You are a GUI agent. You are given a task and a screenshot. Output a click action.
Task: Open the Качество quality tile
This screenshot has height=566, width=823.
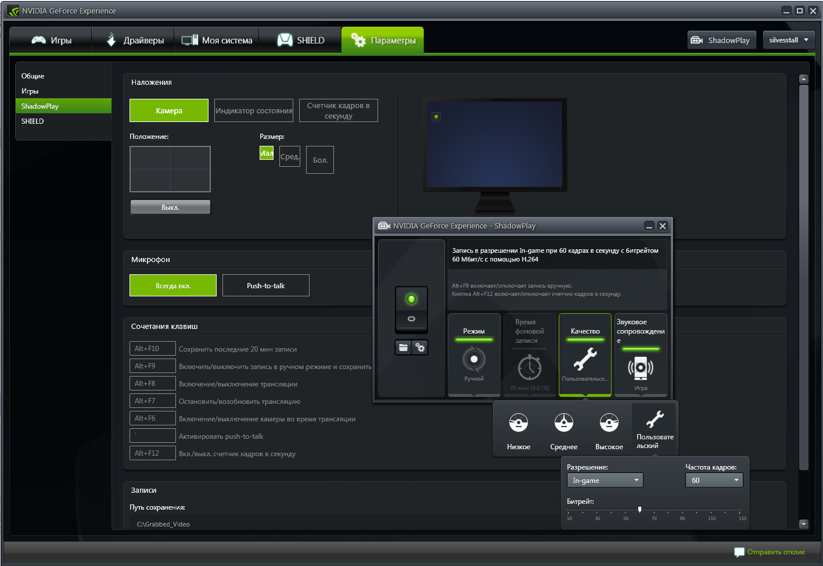tap(585, 354)
